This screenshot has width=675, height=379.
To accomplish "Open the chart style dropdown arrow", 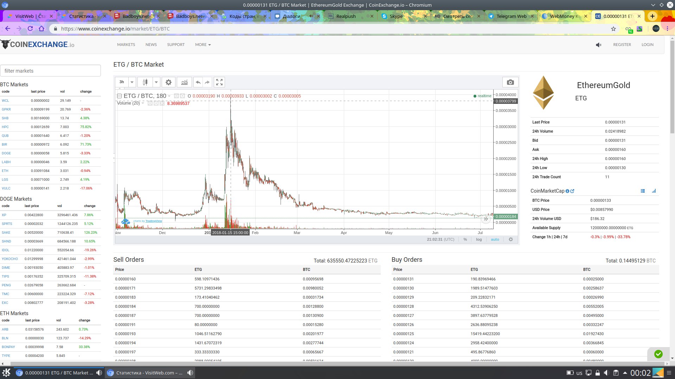I will [x=156, y=82].
